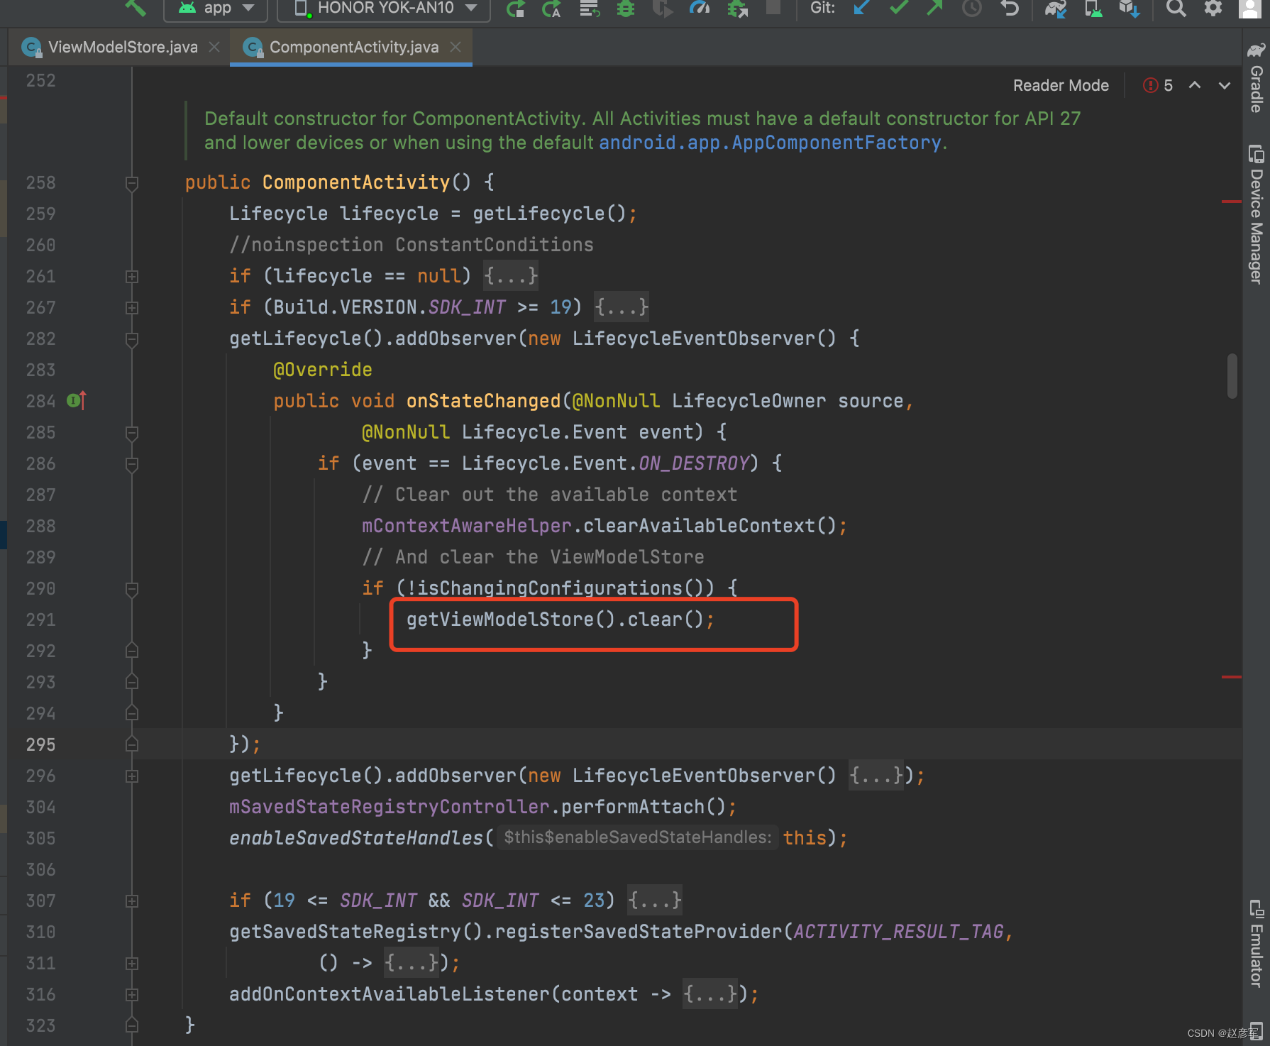The height and width of the screenshot is (1046, 1270).
Task: Open the Device Manager toolbar icon
Action: [1093, 9]
